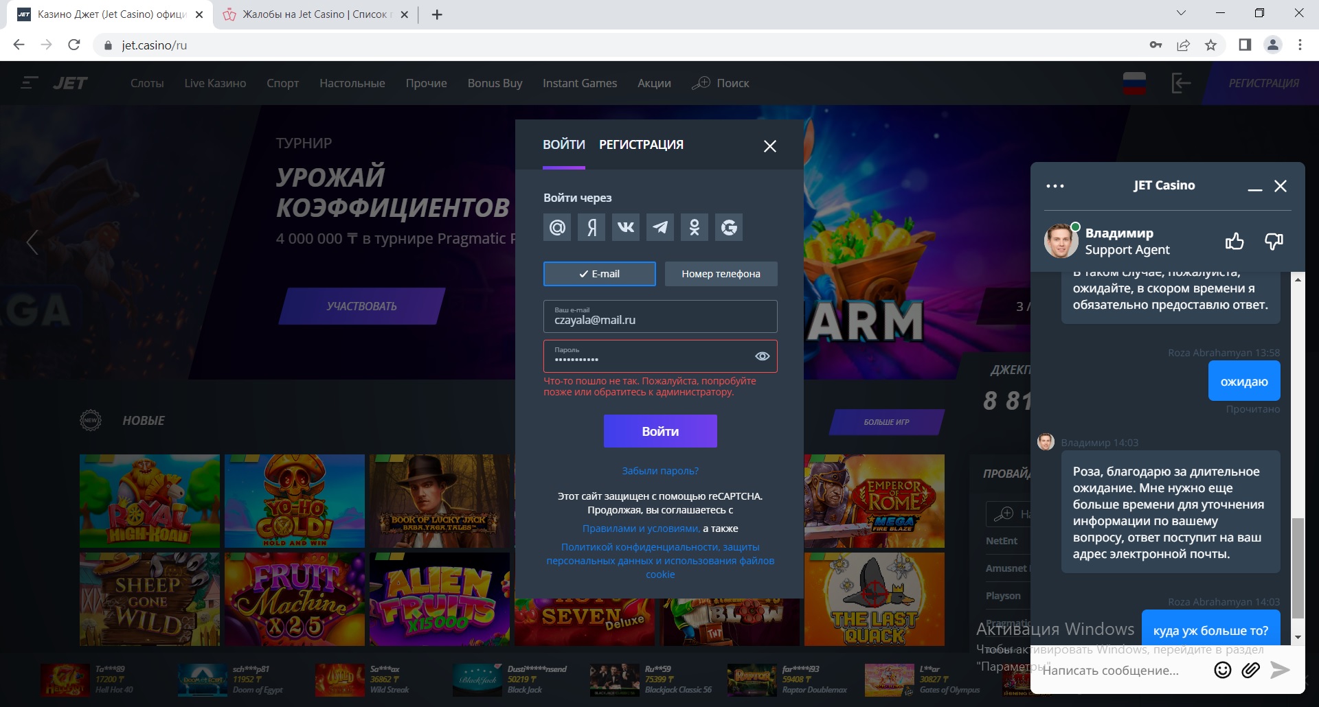Viewport: 1319px width, 707px height.
Task: Rate support agent with thumbs up
Action: (1235, 241)
